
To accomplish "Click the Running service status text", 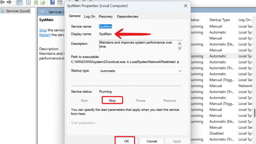I will (x=105, y=91).
